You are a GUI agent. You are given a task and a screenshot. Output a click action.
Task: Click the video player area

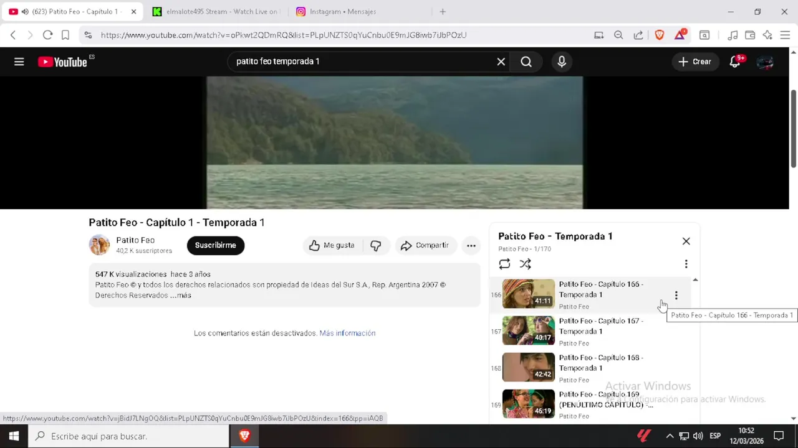pos(395,142)
